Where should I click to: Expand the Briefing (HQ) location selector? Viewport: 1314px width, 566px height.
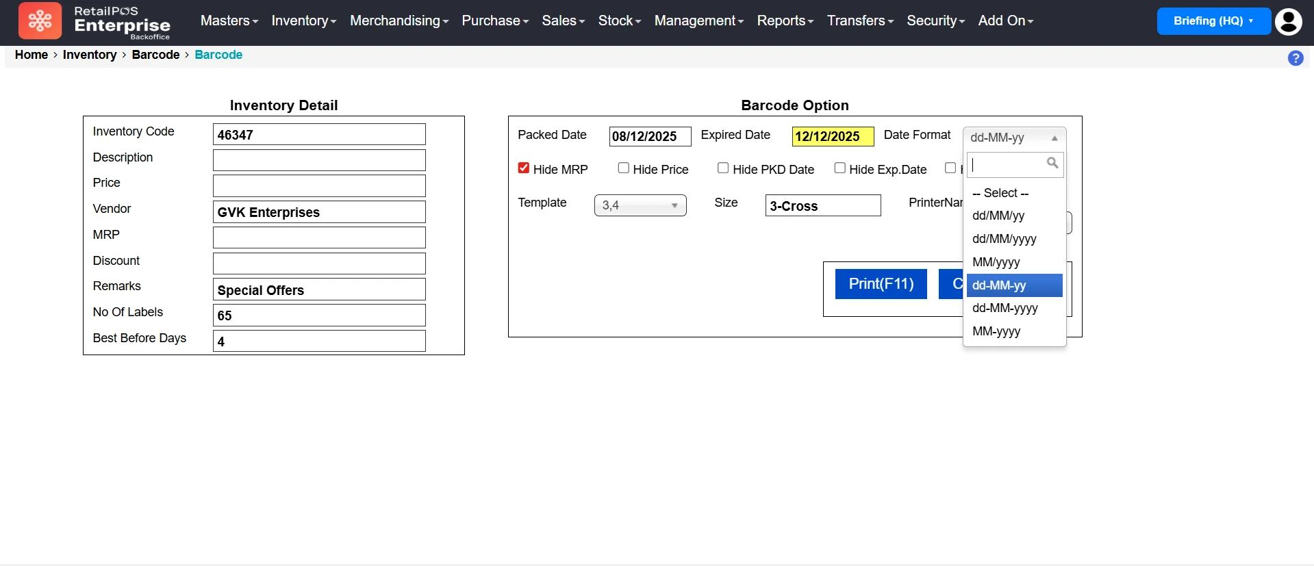pos(1213,21)
